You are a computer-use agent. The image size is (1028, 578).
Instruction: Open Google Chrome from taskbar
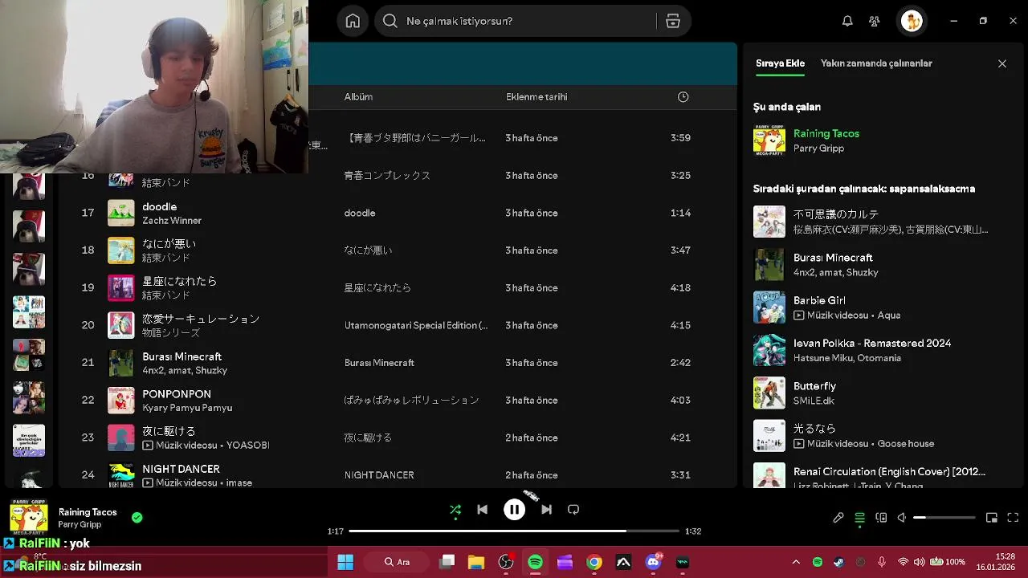click(594, 562)
